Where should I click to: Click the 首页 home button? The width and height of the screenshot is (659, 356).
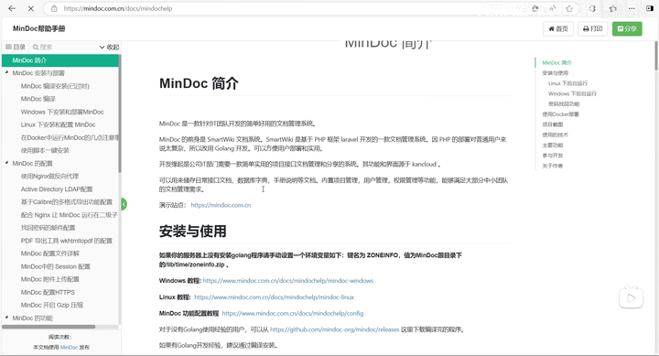pos(558,28)
